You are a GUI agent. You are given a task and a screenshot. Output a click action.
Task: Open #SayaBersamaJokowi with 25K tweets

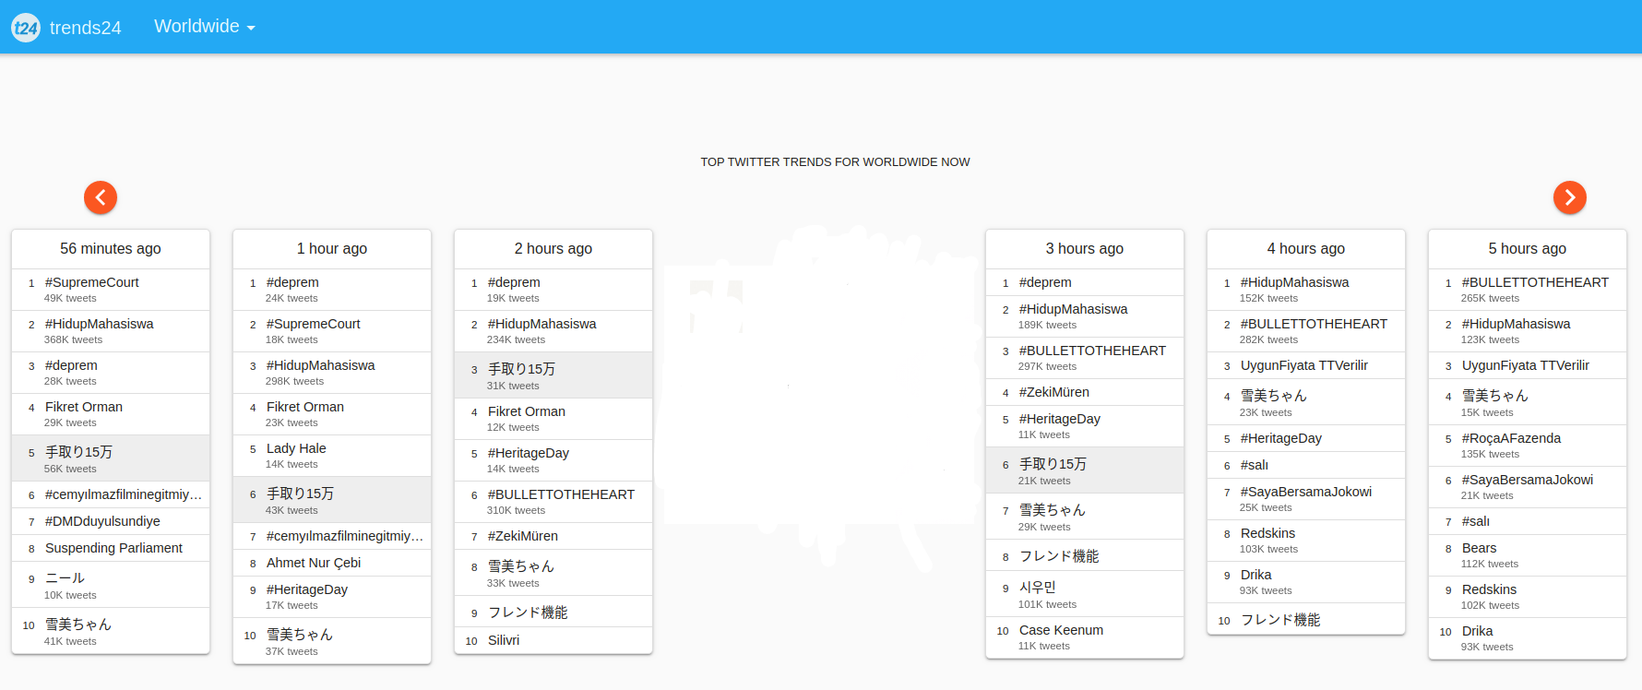(x=1306, y=492)
